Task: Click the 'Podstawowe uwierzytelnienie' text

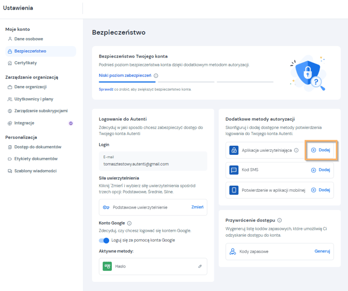Action: coord(140,207)
